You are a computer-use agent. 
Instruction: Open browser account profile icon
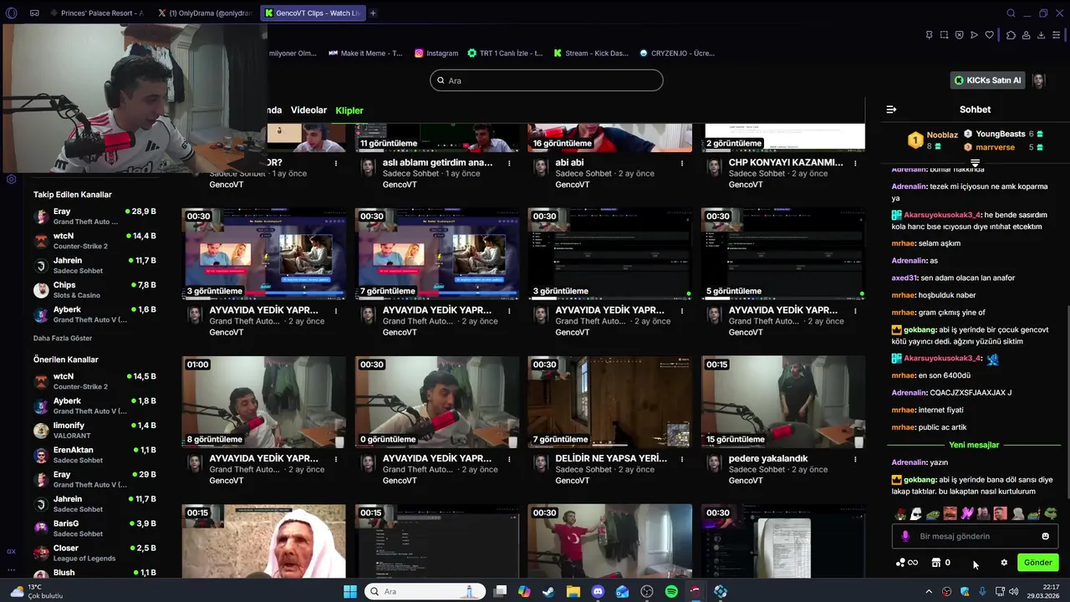1026,35
